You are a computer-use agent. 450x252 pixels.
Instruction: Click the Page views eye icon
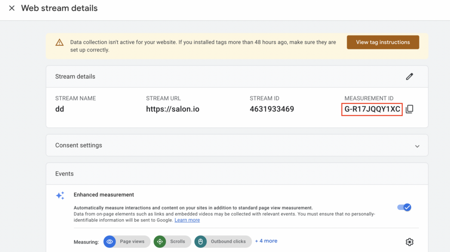click(x=110, y=242)
